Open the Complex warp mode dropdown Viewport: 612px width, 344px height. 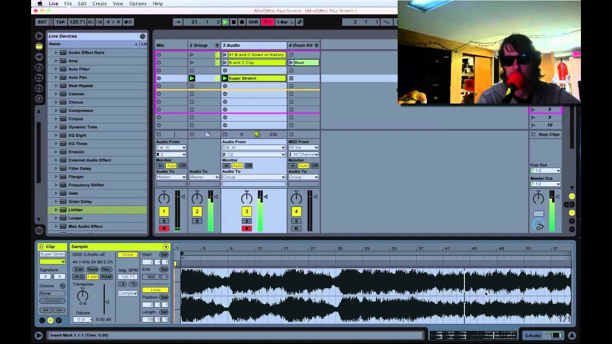pyautogui.click(x=128, y=293)
